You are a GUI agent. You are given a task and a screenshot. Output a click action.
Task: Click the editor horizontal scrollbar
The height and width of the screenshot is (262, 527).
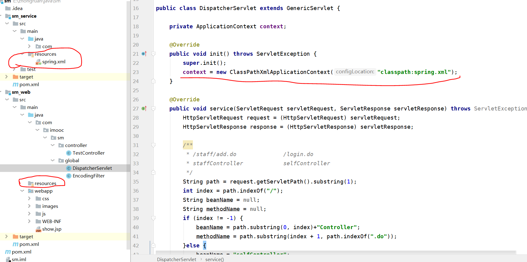(336, 253)
